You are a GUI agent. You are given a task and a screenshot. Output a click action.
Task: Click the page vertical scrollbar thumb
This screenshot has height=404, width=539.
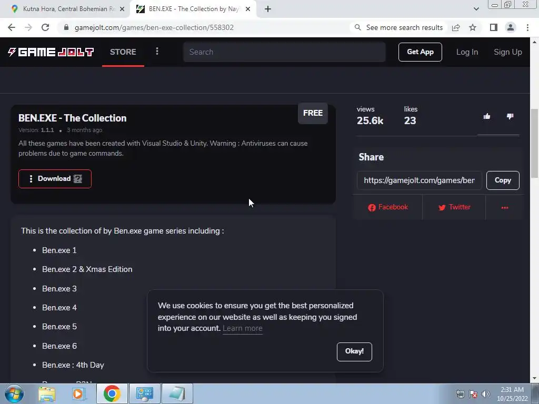(x=535, y=143)
